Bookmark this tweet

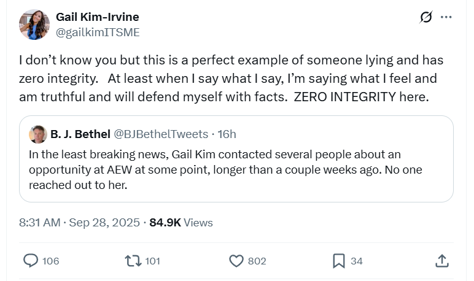pos(338,261)
